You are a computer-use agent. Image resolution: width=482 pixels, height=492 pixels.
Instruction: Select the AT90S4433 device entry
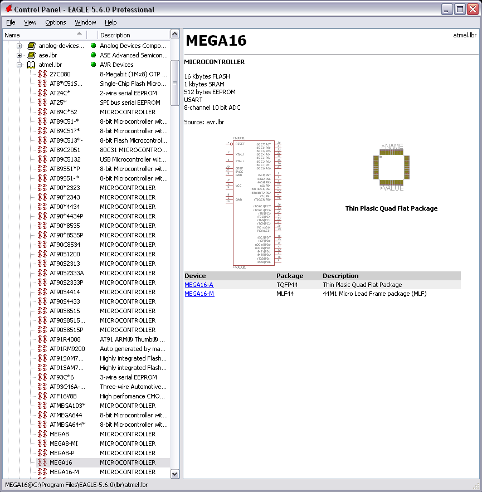(x=65, y=301)
